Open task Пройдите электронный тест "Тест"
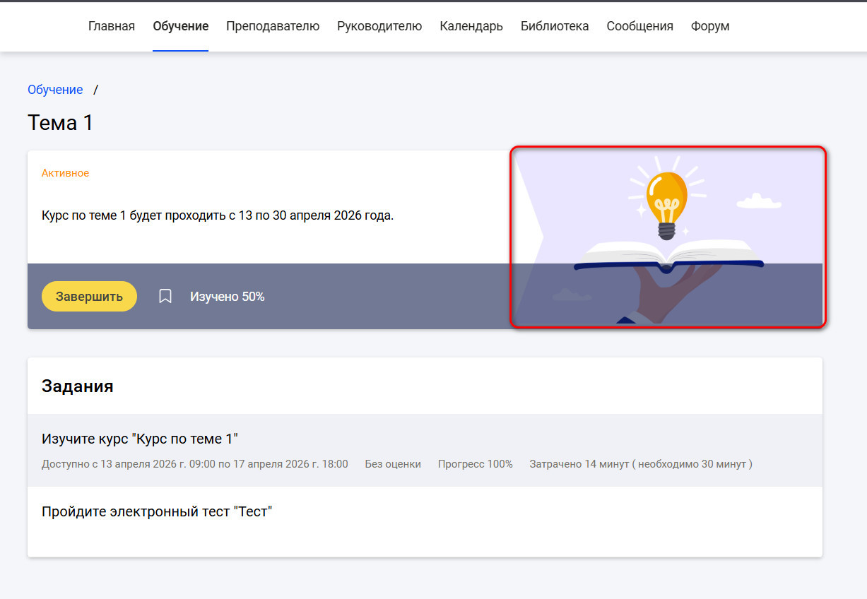Image resolution: width=867 pixels, height=599 pixels. pos(425,521)
